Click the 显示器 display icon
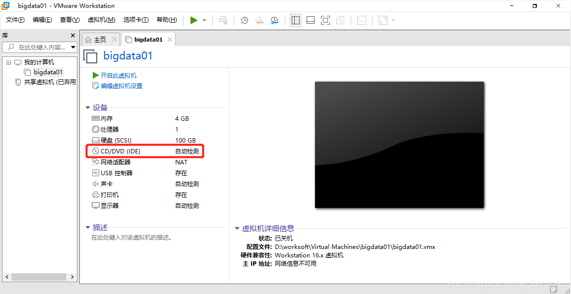 point(95,206)
